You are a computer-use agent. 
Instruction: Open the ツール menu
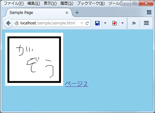click(115, 3)
